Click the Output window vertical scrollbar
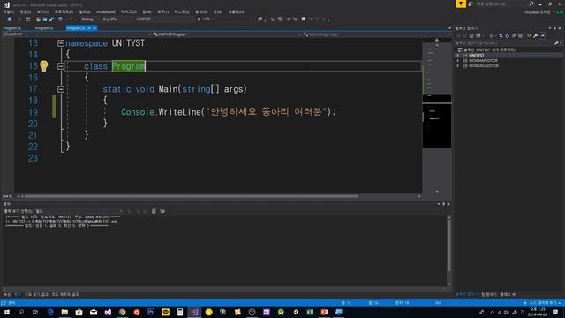This screenshot has height=318, width=565. (x=449, y=250)
